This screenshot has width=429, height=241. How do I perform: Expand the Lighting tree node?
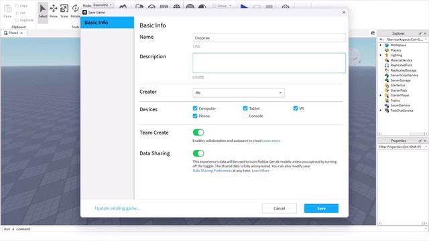tap(381, 55)
